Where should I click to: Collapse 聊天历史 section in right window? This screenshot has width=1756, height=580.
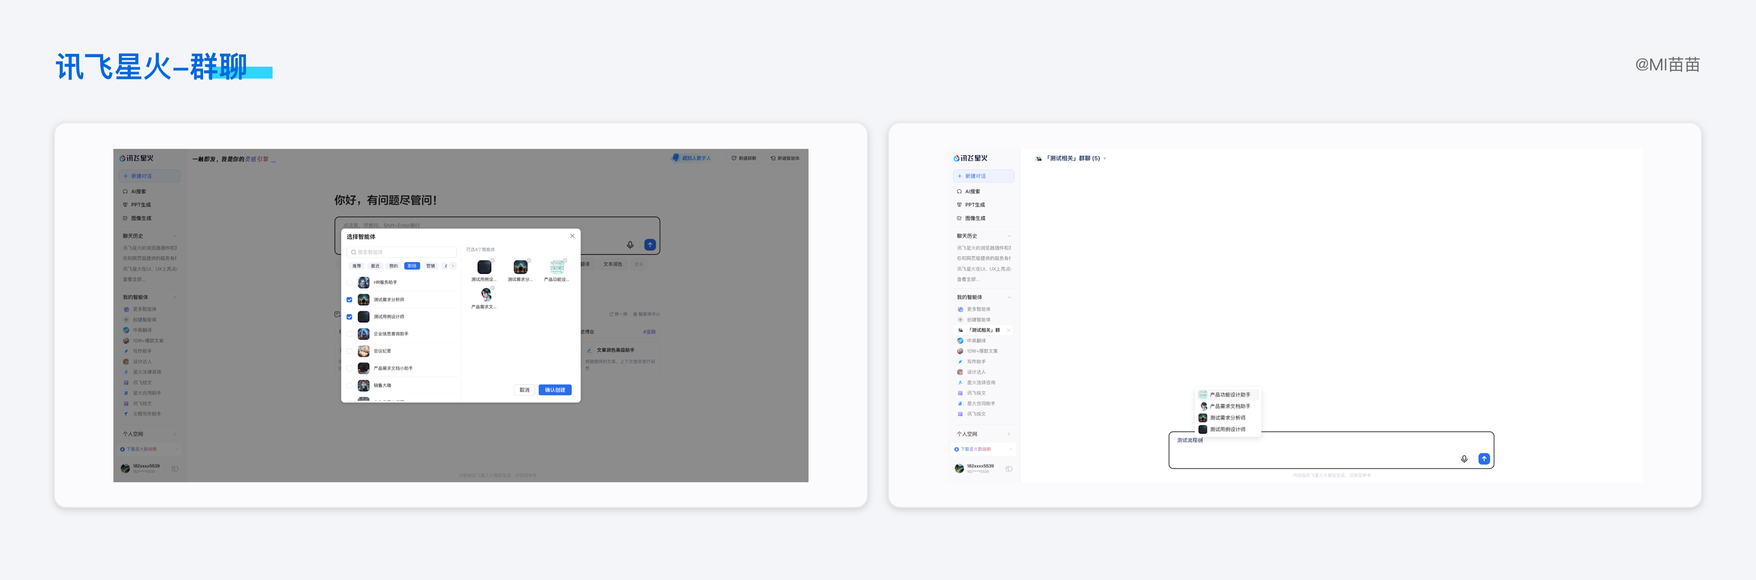1009,236
